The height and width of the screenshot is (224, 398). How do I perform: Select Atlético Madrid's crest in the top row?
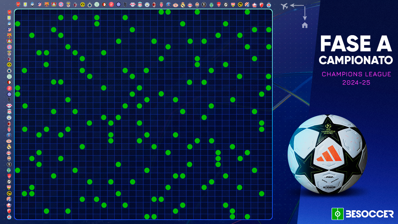coord(39,4)
